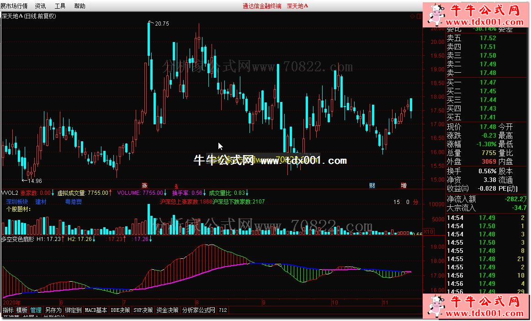Image resolution: width=531 pixels, height=321 pixels.
Task: Click the 14.96 low price label
Action: pyautogui.click(x=35, y=181)
